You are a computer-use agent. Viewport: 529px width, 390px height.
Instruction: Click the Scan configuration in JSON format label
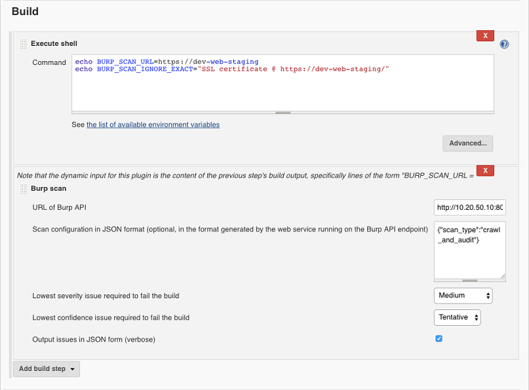pyautogui.click(x=230, y=229)
